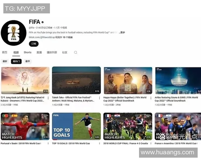Open TOP 10 GOALS 2018 video title
The image size is (201, 161).
pyautogui.click(x=71, y=143)
